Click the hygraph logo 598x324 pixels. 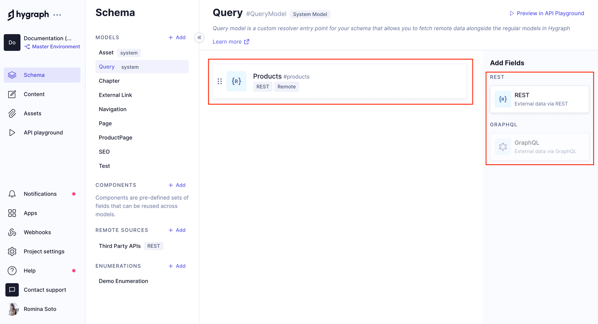[x=28, y=14]
